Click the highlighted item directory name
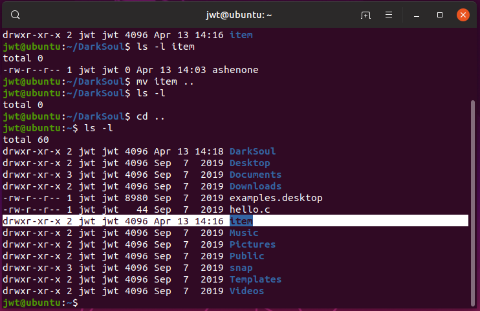This screenshot has width=480, height=311. (x=241, y=221)
